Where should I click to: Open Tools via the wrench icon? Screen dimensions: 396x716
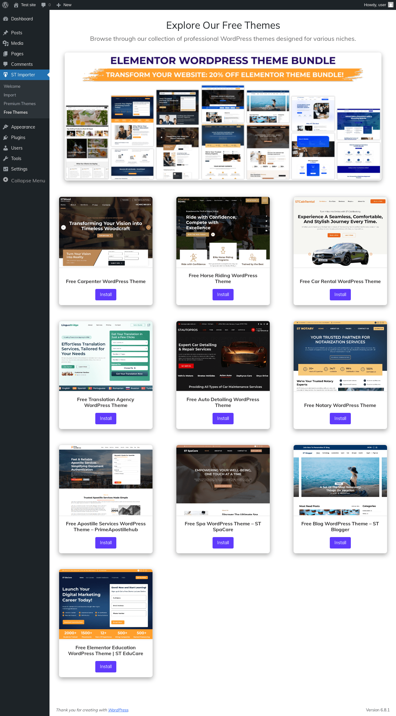tap(6, 159)
